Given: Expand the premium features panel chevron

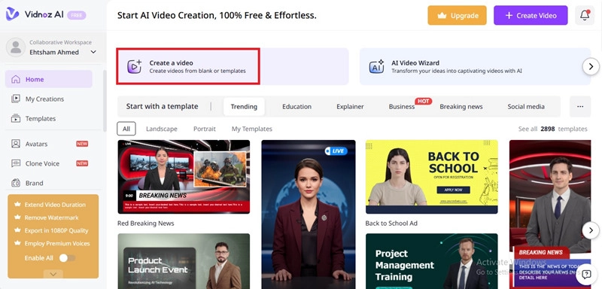Looking at the screenshot, I should 53,274.
